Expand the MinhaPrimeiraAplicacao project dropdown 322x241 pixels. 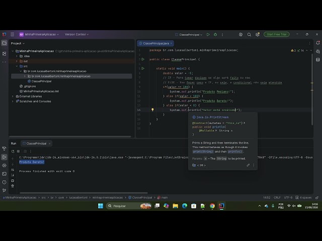39,35
